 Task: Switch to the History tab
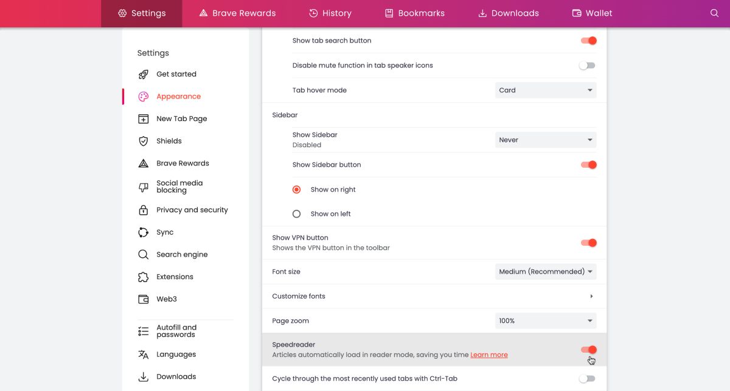point(330,13)
